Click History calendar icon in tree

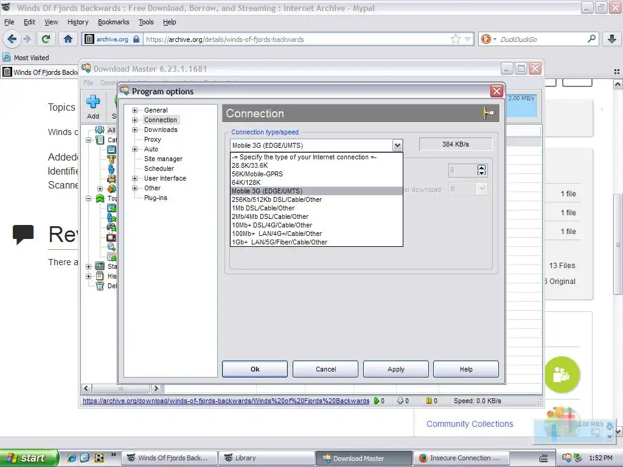click(x=100, y=276)
